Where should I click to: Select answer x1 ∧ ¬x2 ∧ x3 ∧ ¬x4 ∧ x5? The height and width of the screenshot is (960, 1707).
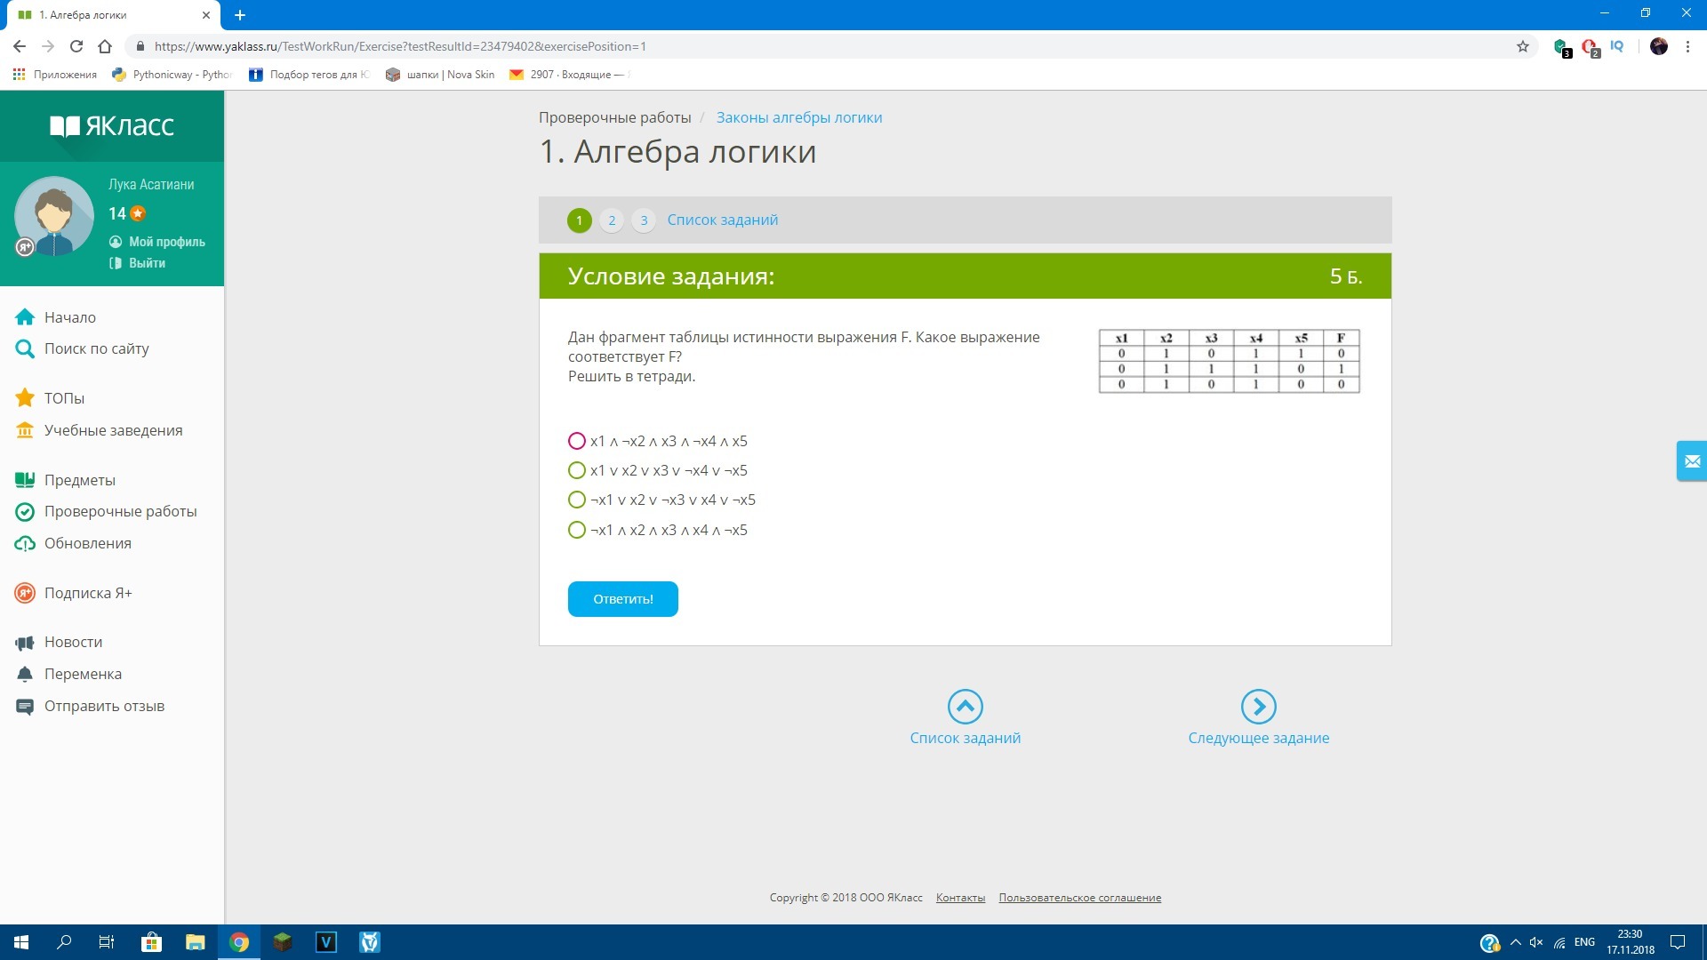tap(577, 441)
